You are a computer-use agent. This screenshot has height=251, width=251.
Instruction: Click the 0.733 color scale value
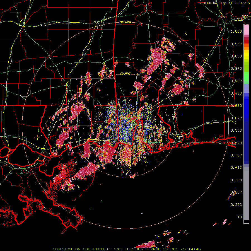coord(236,93)
